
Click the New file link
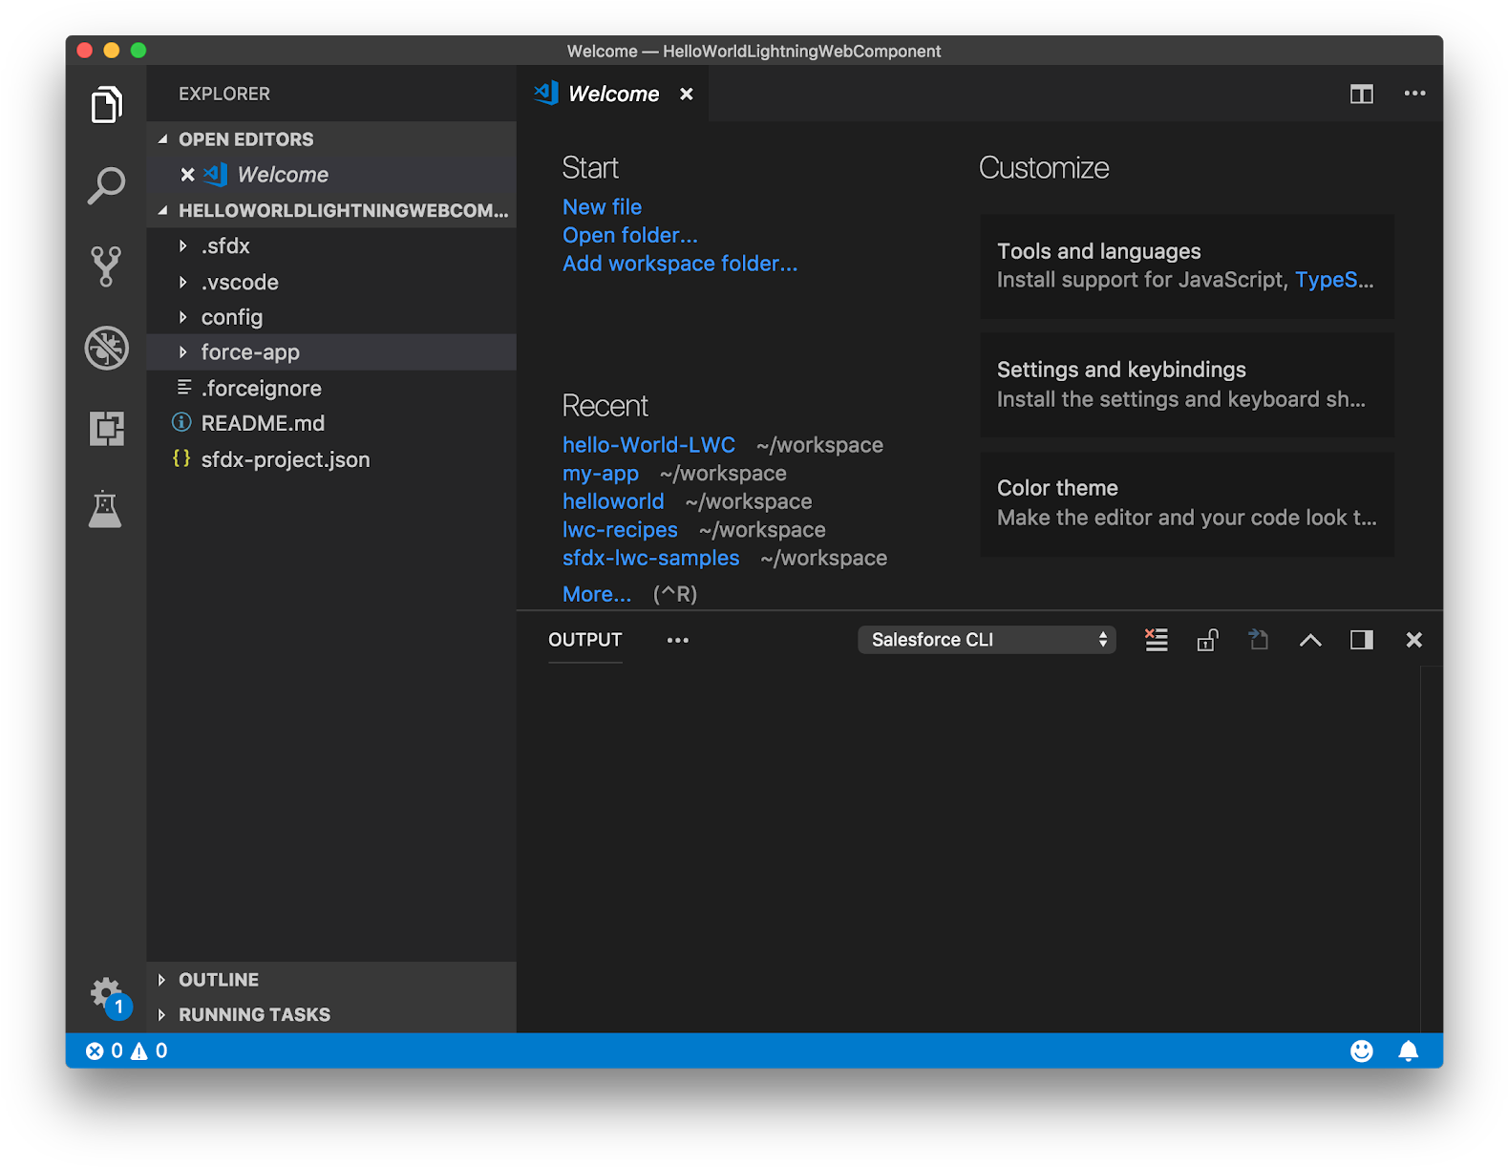tap(602, 207)
